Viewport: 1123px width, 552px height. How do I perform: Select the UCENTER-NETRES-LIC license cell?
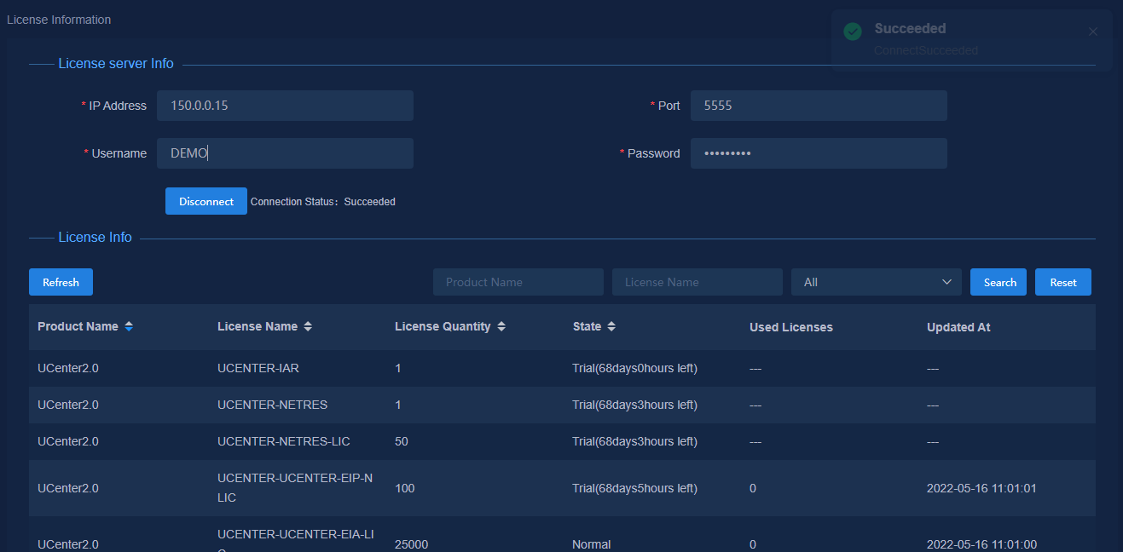coord(284,441)
